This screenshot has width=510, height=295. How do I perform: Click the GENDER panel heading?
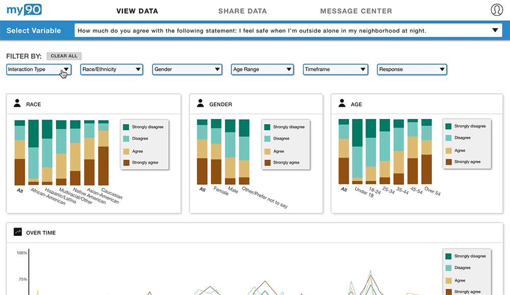(220, 104)
